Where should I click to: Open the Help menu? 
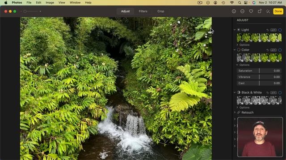click(88, 3)
